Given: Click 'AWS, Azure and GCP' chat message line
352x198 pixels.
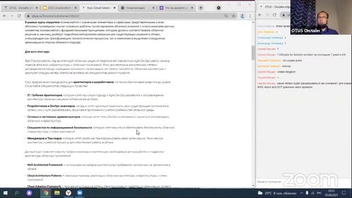Looking at the screenshot, I should pyautogui.click(x=285, y=87).
